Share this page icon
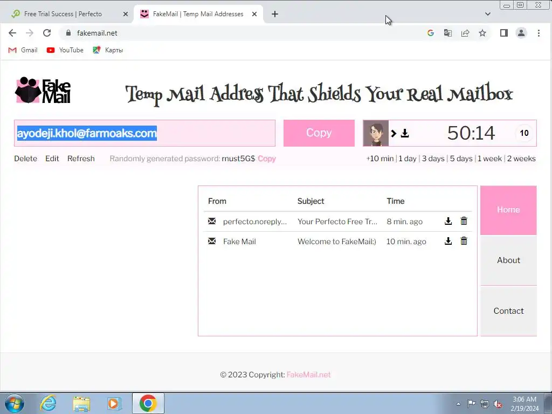This screenshot has height=414, width=552. click(x=465, y=33)
